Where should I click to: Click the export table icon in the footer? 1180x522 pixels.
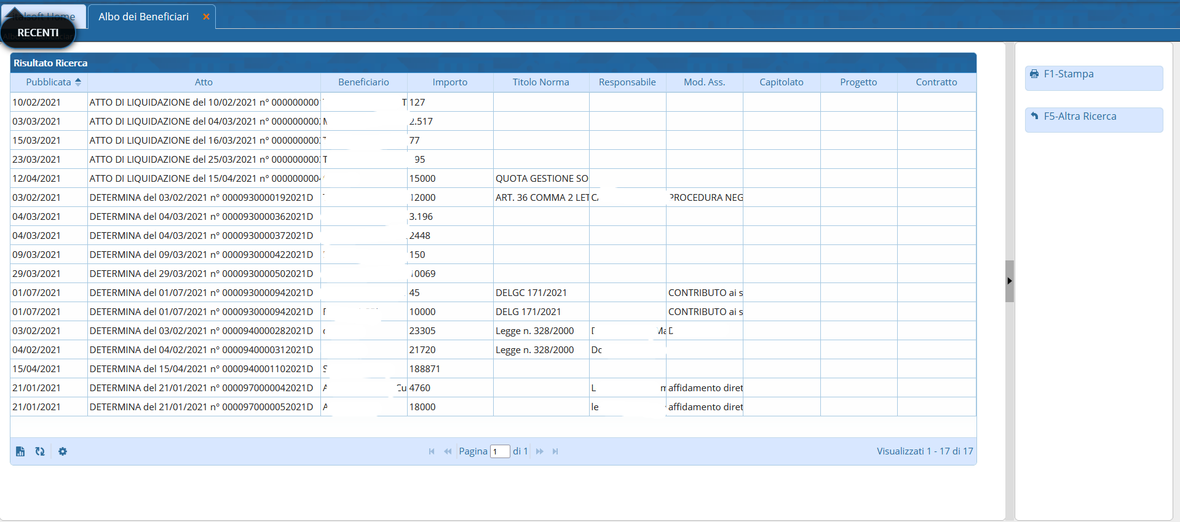[20, 451]
